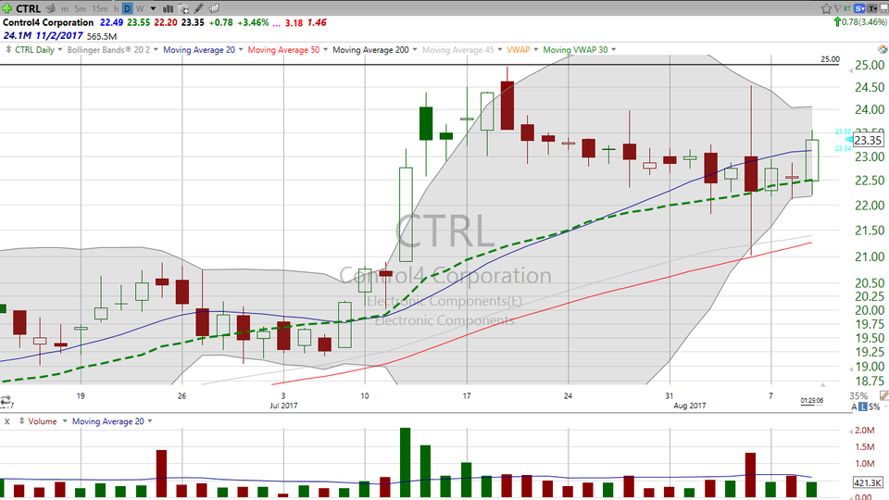
Task: Click the pencil edit icon beside 35%
Action: pos(883,395)
